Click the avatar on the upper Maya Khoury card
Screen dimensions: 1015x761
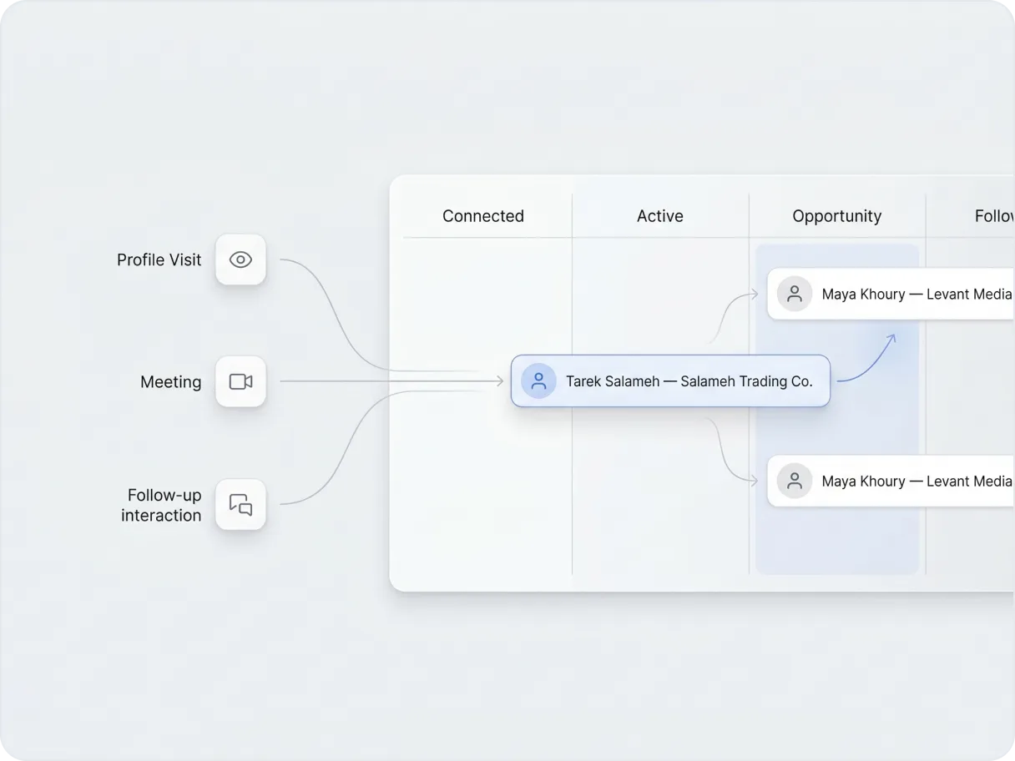pos(794,294)
